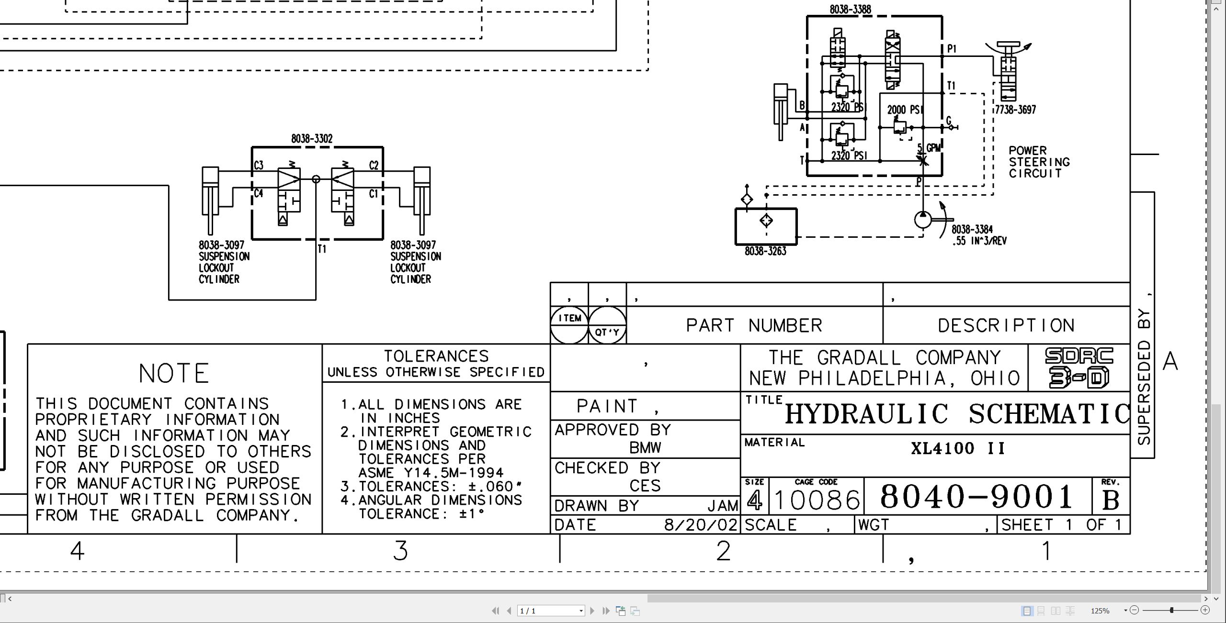1226x623 pixels.
Task: Zoom in with the plus button
Action: 1205,610
